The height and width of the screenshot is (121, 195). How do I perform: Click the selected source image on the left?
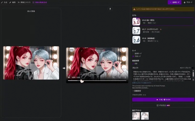pyautogui.click(x=31, y=63)
